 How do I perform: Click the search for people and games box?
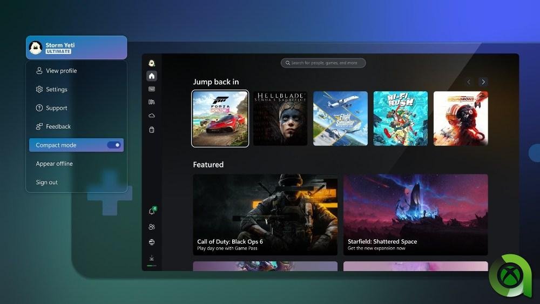pyautogui.click(x=323, y=63)
